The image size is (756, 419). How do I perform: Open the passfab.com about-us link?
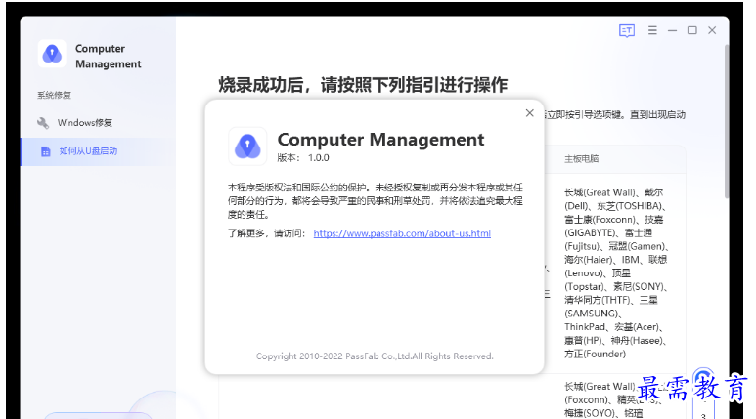(402, 233)
